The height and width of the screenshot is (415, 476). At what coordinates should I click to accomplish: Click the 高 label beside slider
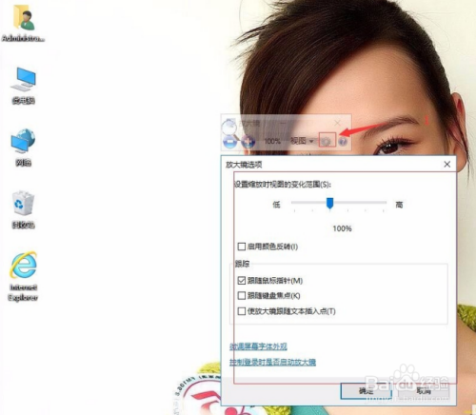[399, 205]
